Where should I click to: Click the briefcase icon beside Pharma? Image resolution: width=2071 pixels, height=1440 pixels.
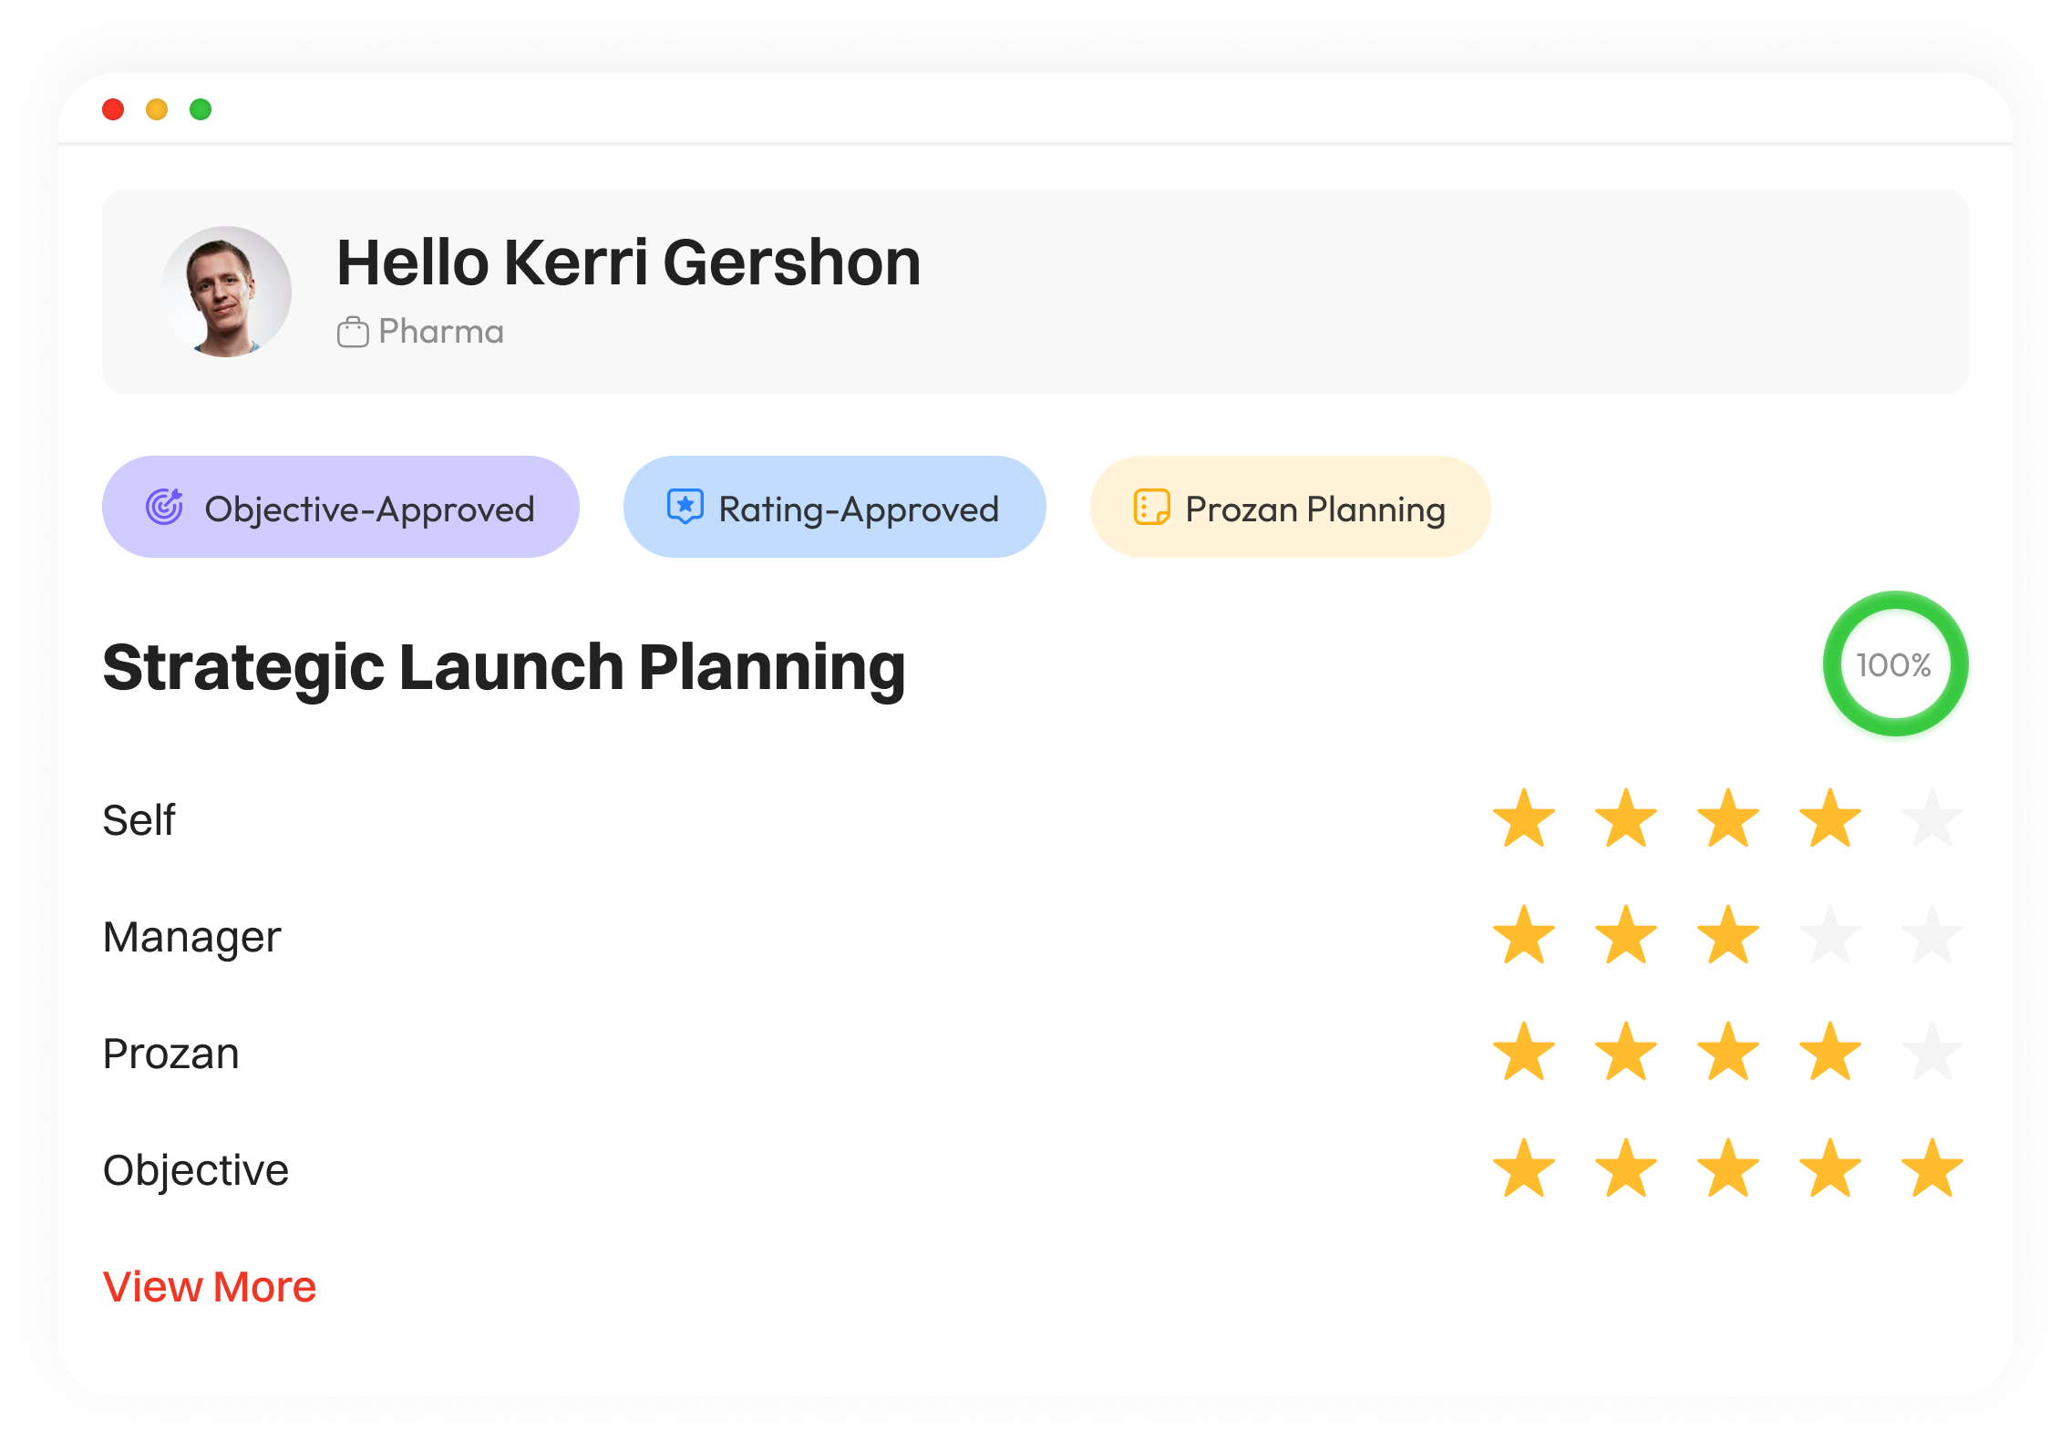coord(353,332)
